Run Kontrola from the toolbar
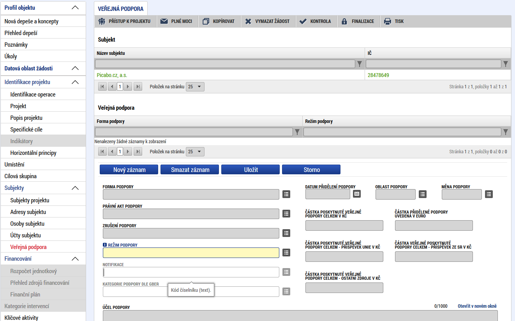This screenshot has height=321, width=515. click(x=316, y=21)
